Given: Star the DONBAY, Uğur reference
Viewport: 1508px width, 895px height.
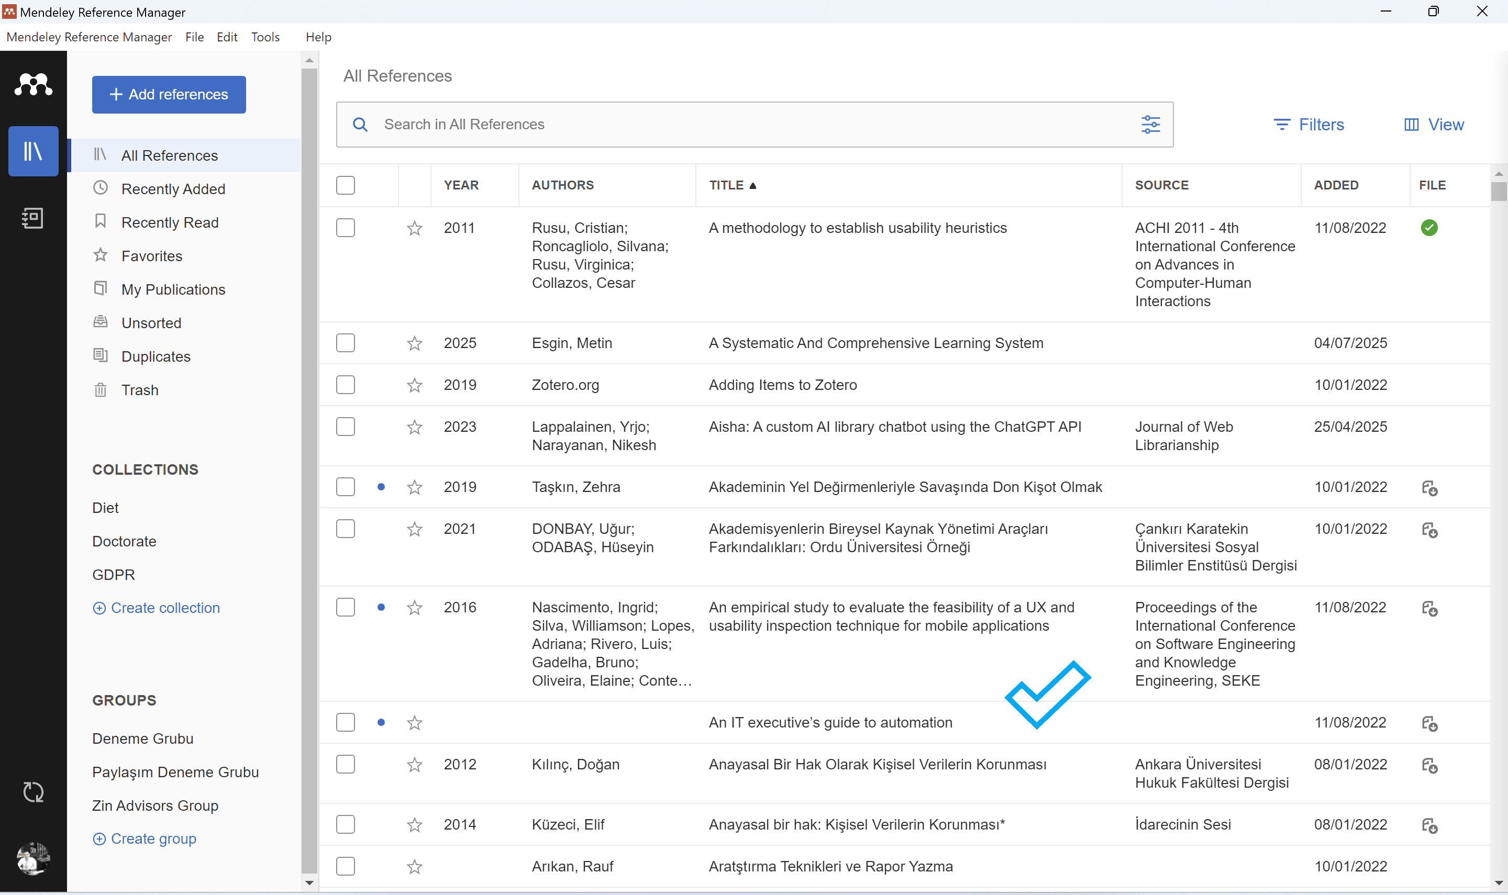Looking at the screenshot, I should click(414, 529).
